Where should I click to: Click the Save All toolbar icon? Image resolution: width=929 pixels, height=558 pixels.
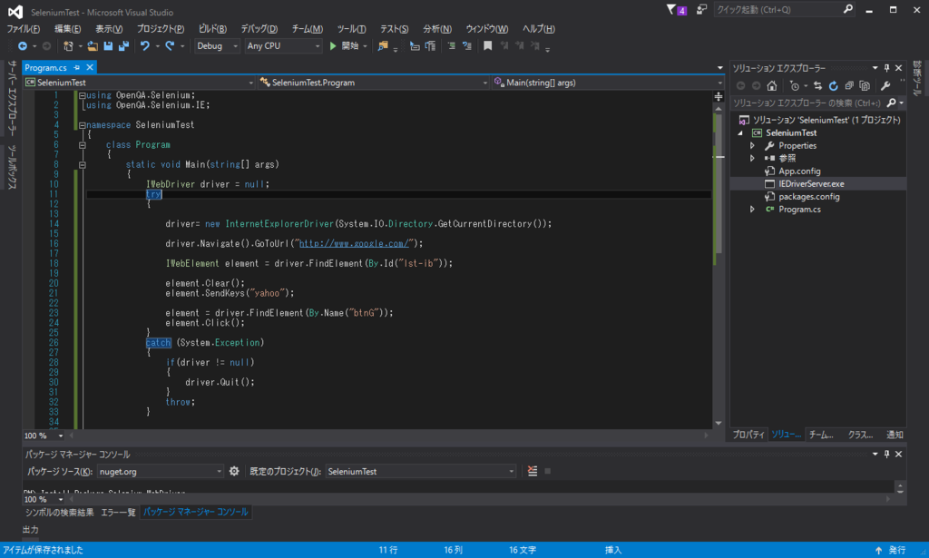[x=123, y=45]
